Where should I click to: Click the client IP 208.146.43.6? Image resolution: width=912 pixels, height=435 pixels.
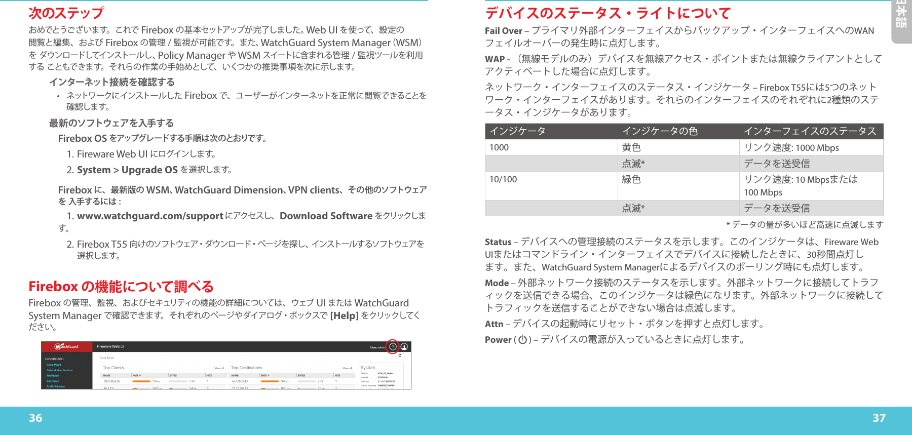112,381
